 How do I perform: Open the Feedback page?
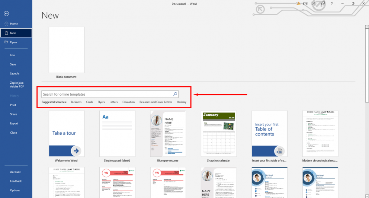coord(16,181)
